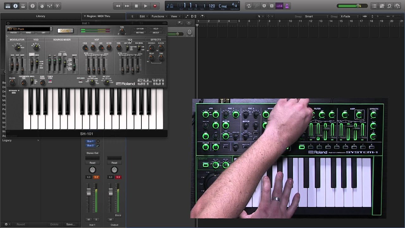Click the OPTION button in SH-101
The height and width of the screenshot is (228, 405).
(140, 29)
